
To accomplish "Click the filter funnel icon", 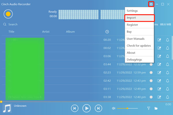I will [x=149, y=108].
